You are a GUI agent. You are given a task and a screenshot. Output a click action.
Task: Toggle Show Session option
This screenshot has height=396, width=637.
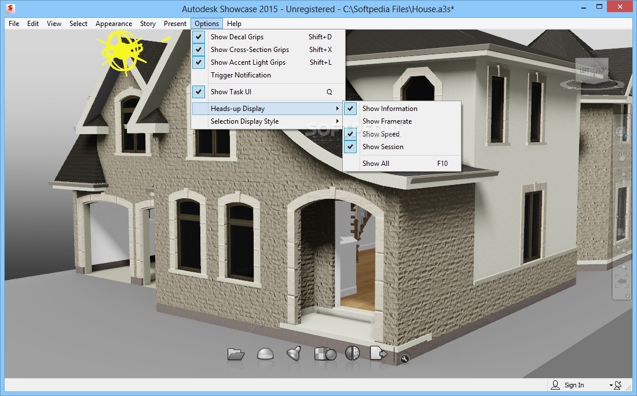[x=402, y=146]
